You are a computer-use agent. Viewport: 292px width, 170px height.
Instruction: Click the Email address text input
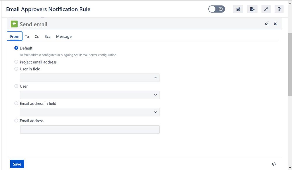click(90, 130)
